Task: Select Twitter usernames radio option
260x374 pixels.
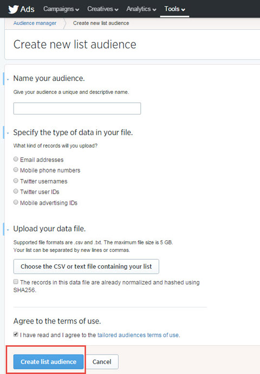Action: click(16, 181)
